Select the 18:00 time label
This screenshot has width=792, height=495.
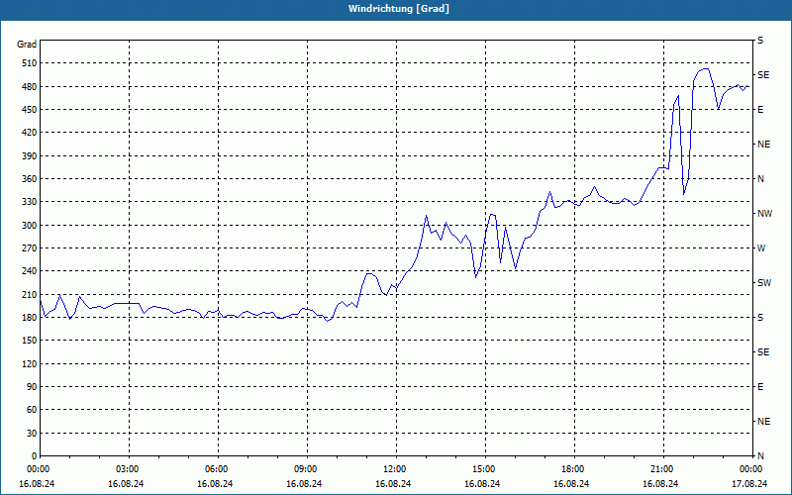[x=574, y=469]
